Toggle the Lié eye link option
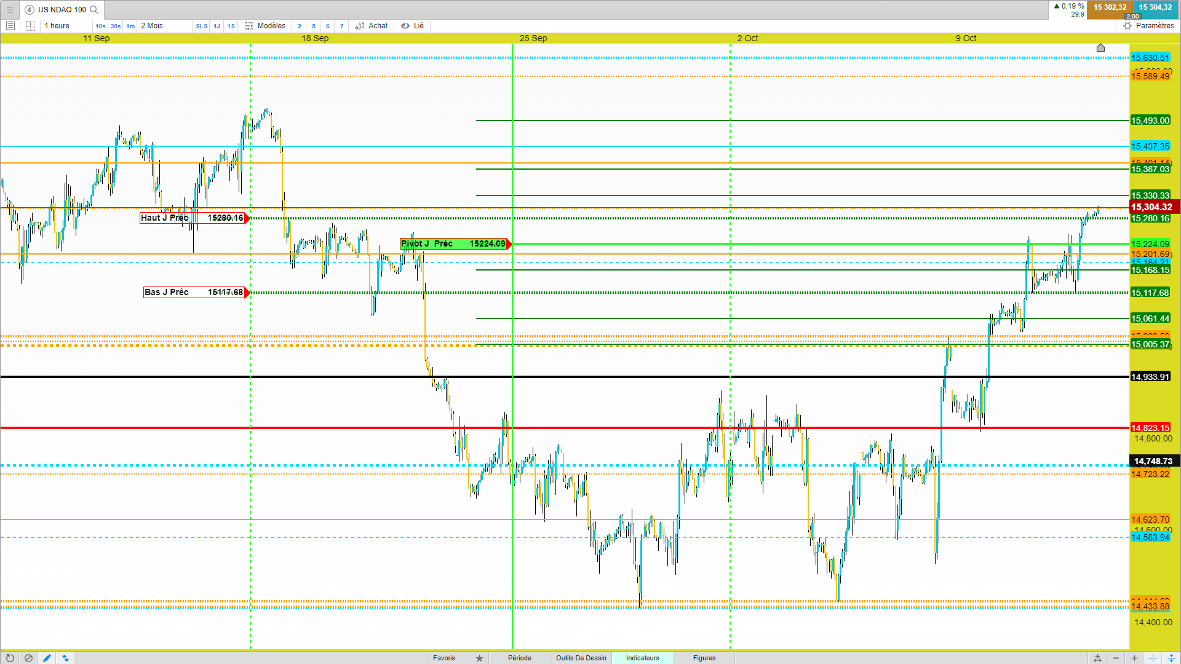This screenshot has height=664, width=1181. (412, 26)
